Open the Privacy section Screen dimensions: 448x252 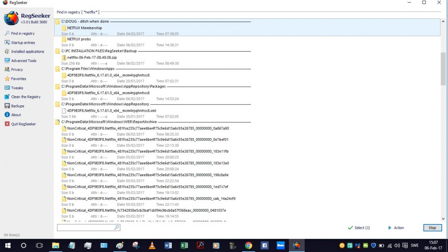[x=17, y=69]
